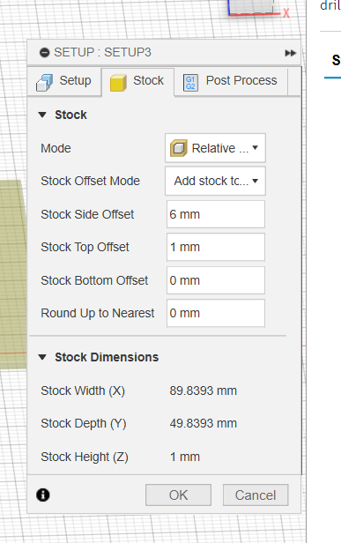Click the Cancel button

256,495
